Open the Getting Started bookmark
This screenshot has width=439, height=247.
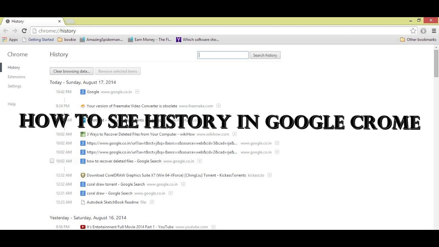(38, 39)
